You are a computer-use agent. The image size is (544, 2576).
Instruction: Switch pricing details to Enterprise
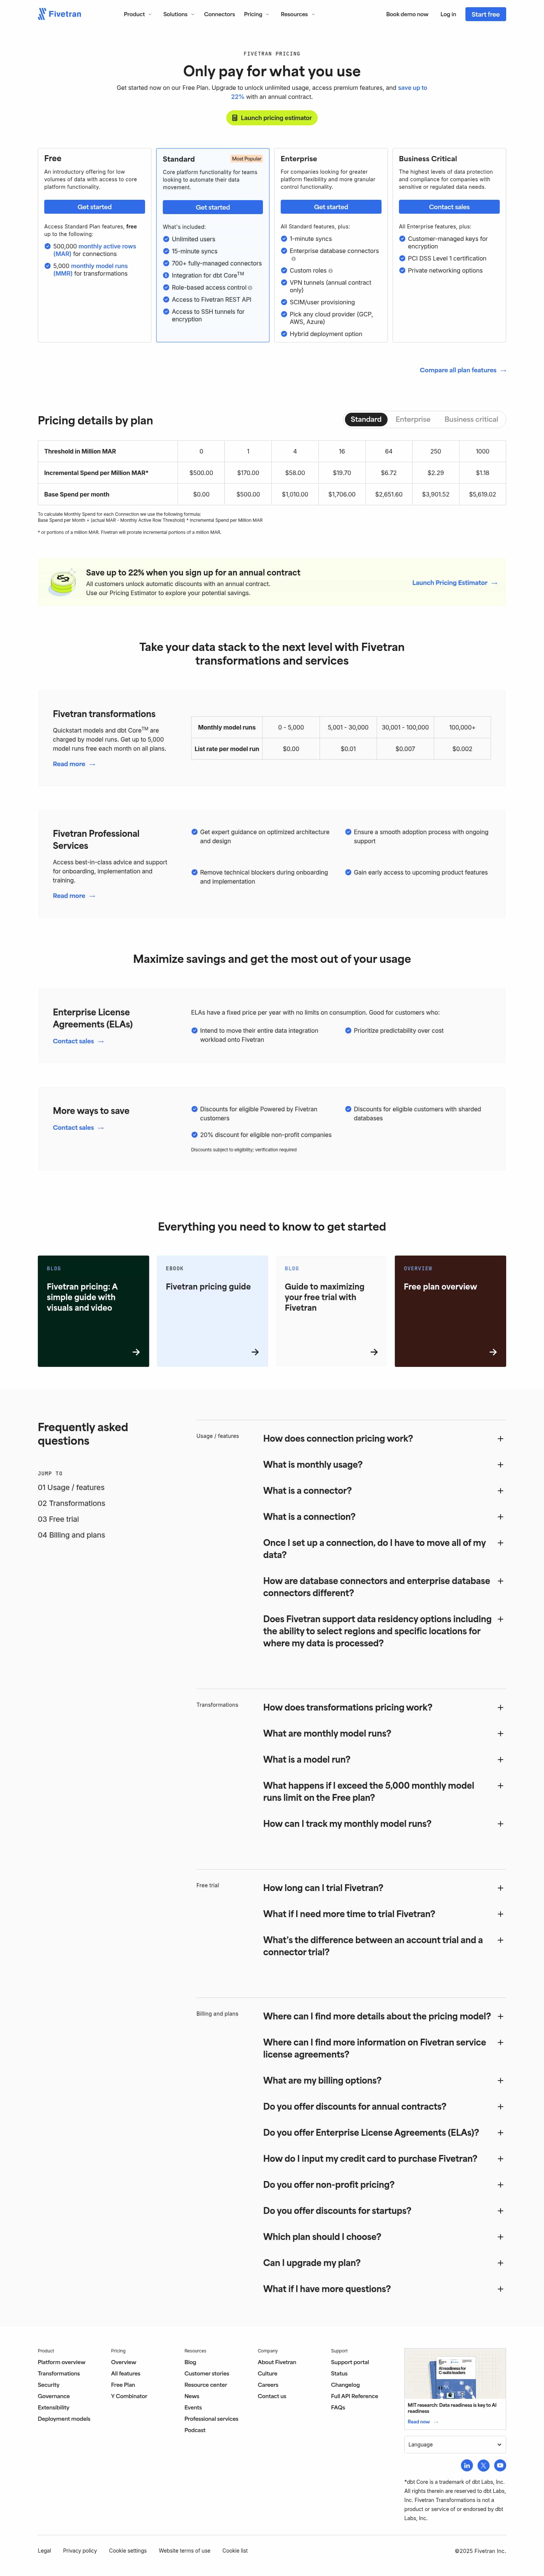tap(413, 419)
